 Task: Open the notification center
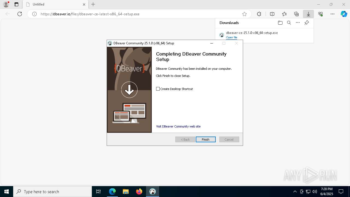click(341, 192)
